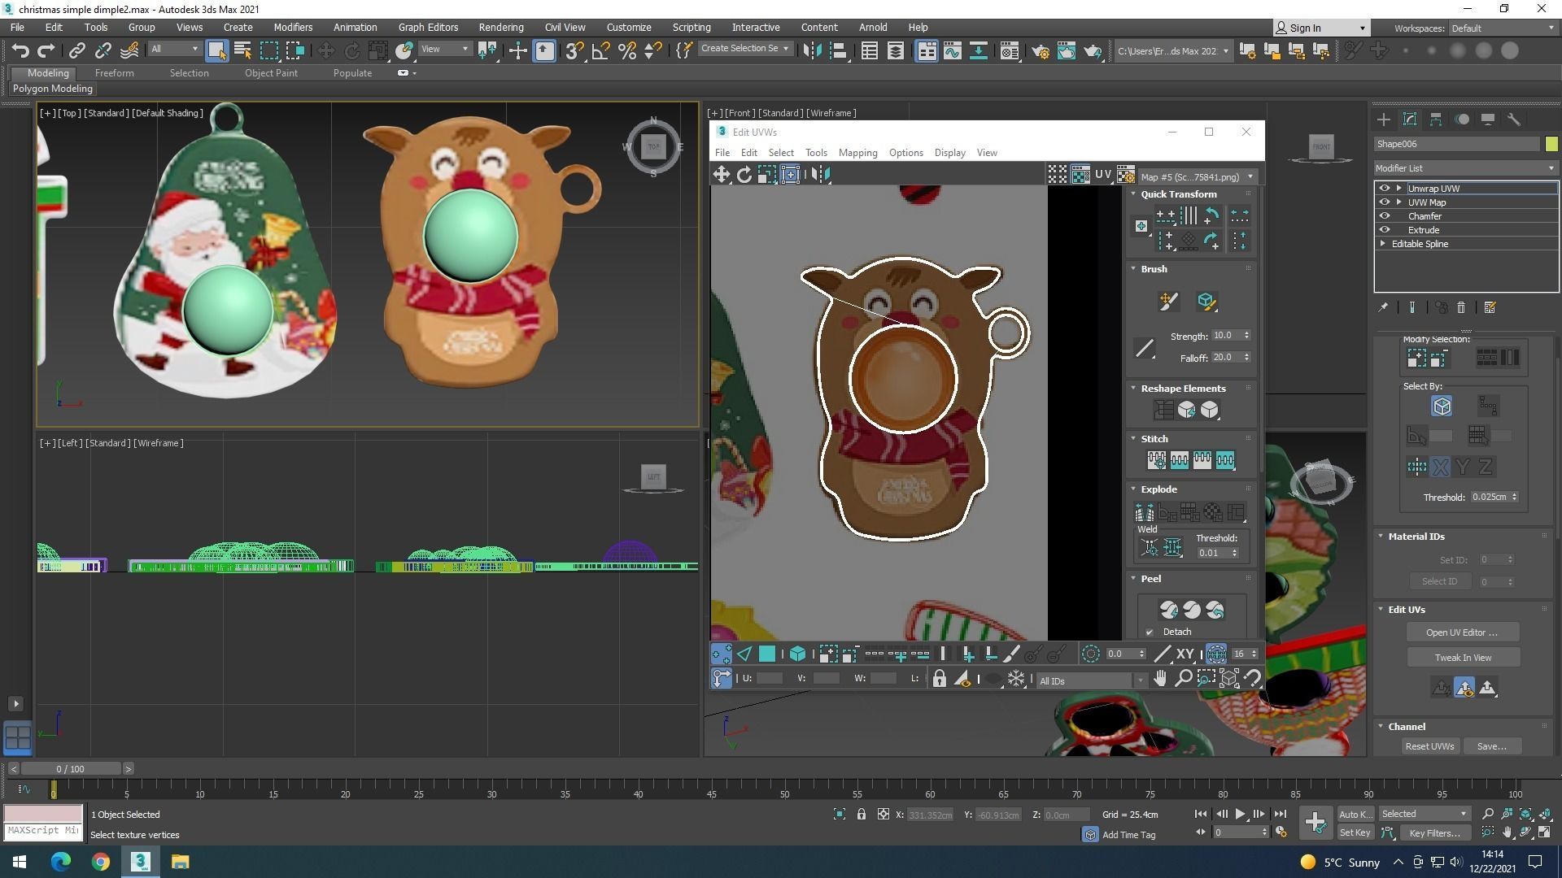
Task: Click the Mirror tool icon
Action: point(812,50)
